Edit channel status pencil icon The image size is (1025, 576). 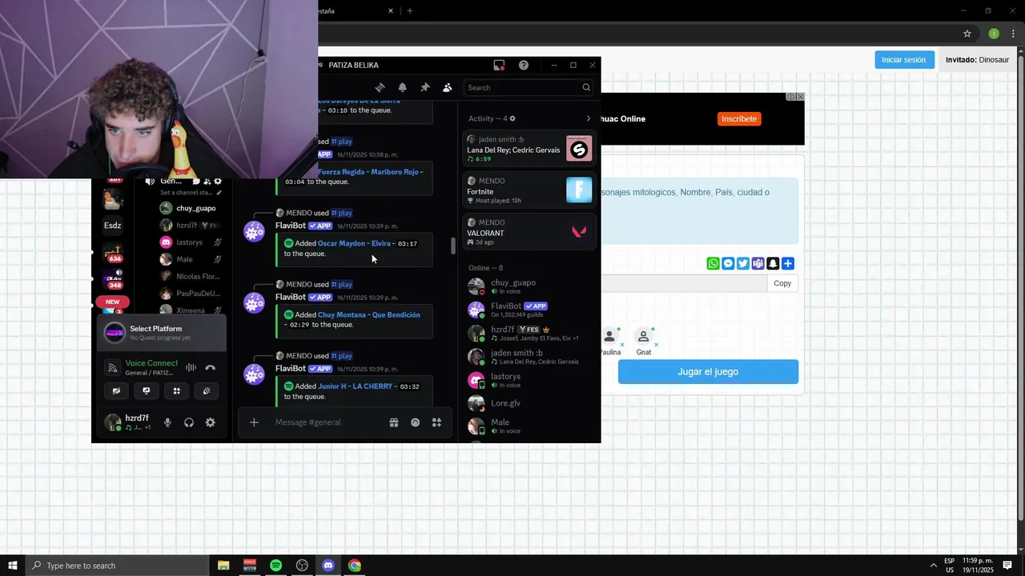click(219, 193)
